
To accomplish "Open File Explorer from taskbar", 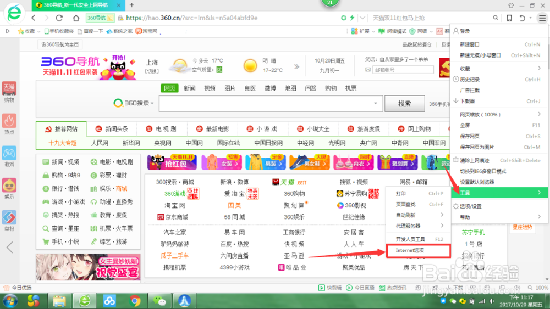I will tap(59, 301).
